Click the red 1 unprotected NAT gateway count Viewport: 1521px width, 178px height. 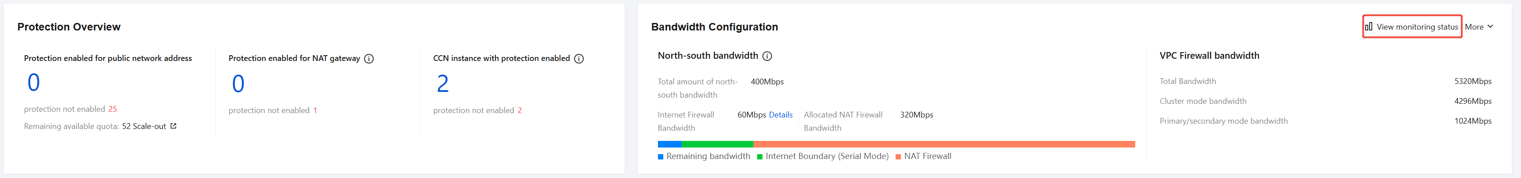pos(315,110)
